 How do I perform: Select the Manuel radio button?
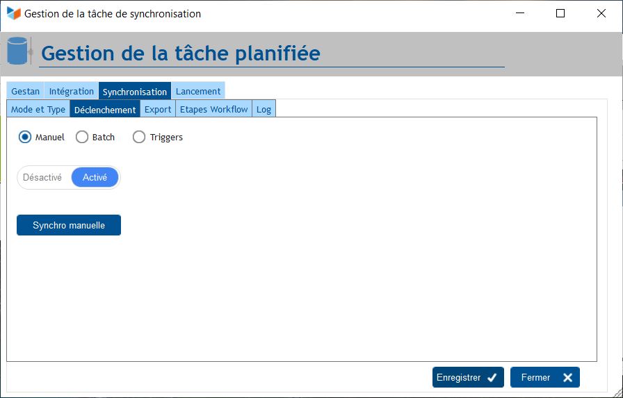pyautogui.click(x=25, y=138)
